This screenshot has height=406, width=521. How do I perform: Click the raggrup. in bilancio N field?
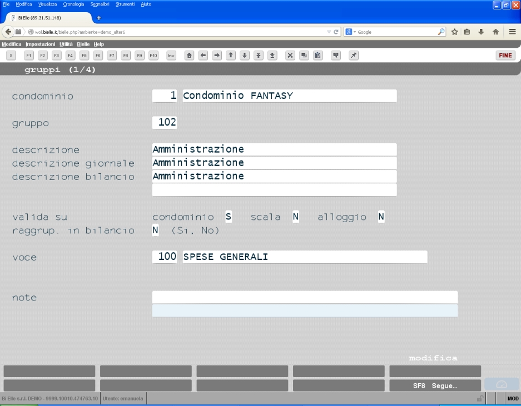[155, 230]
